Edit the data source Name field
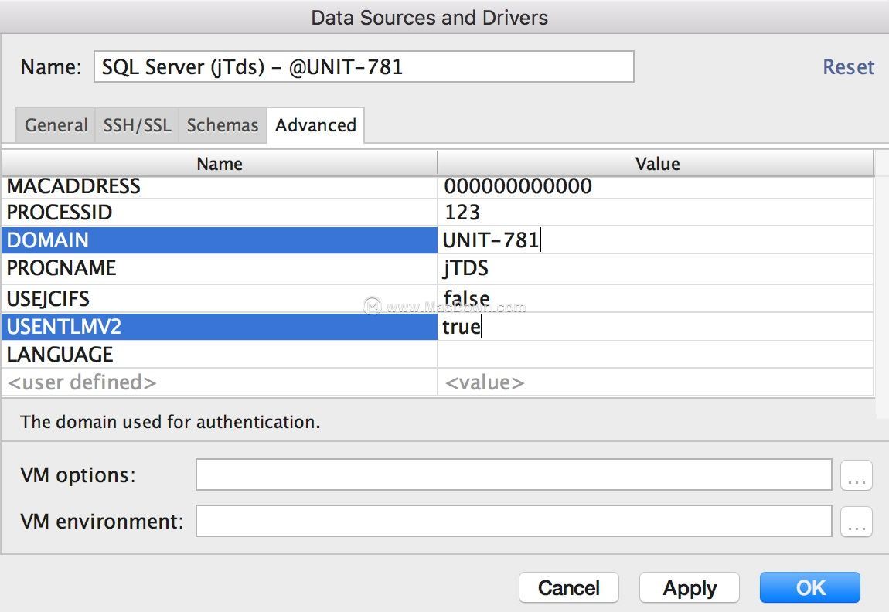 coord(363,67)
